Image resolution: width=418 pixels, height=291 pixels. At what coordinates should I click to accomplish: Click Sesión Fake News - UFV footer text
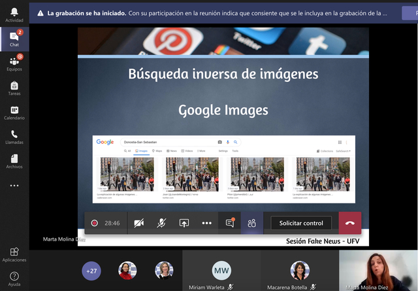point(323,241)
